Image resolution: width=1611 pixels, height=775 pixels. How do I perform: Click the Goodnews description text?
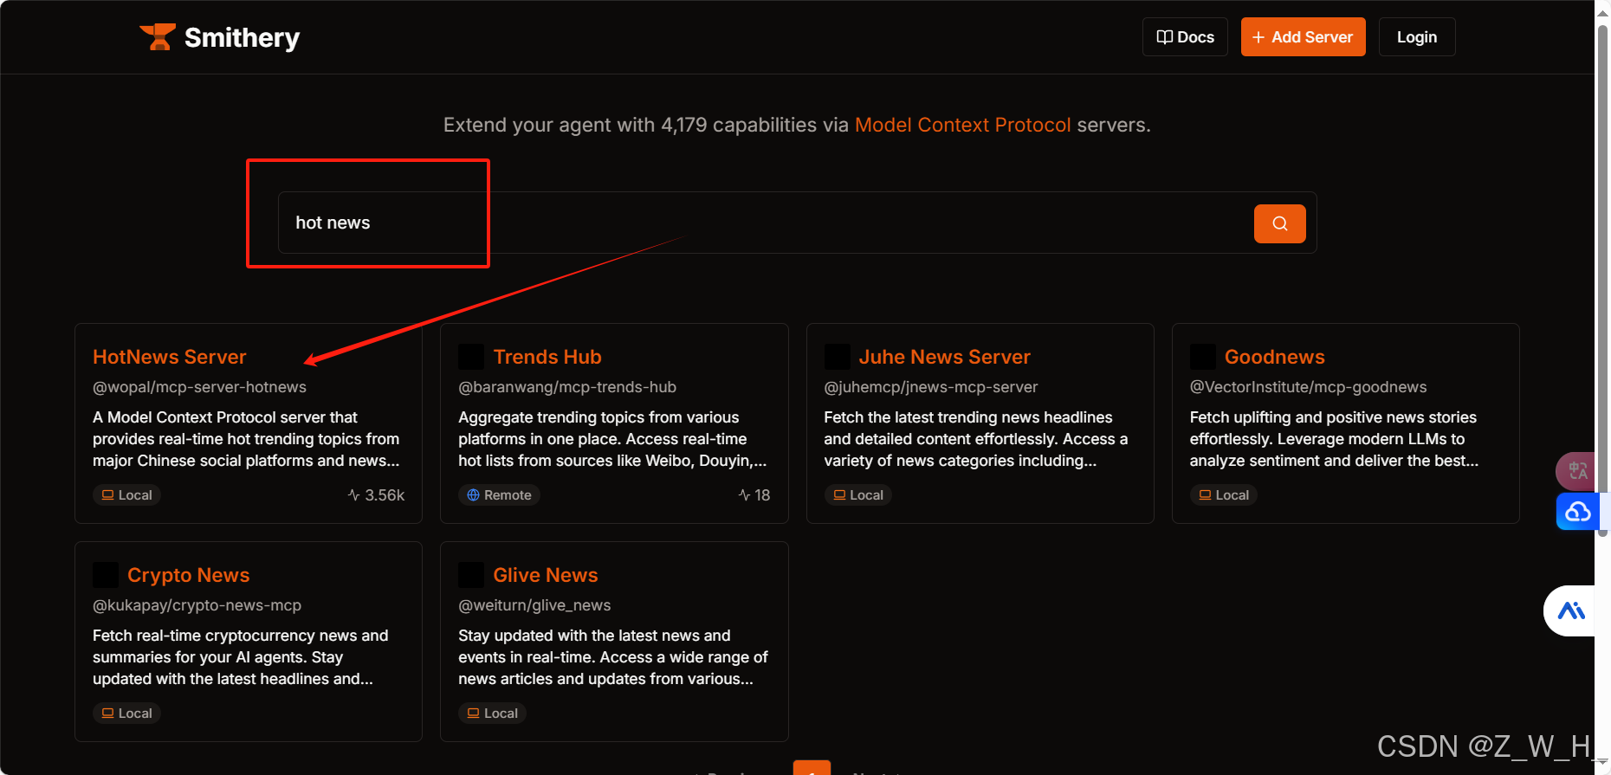click(x=1335, y=439)
